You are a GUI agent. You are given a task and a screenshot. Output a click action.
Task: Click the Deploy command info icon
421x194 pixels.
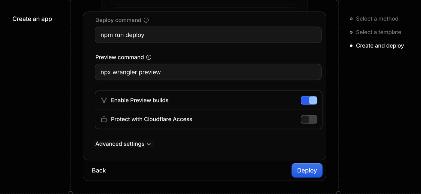pos(146,20)
